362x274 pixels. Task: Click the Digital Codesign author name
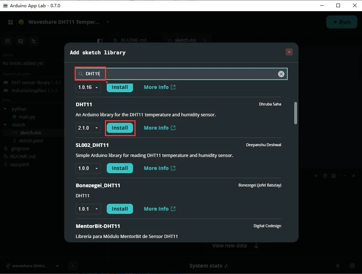(x=267, y=226)
